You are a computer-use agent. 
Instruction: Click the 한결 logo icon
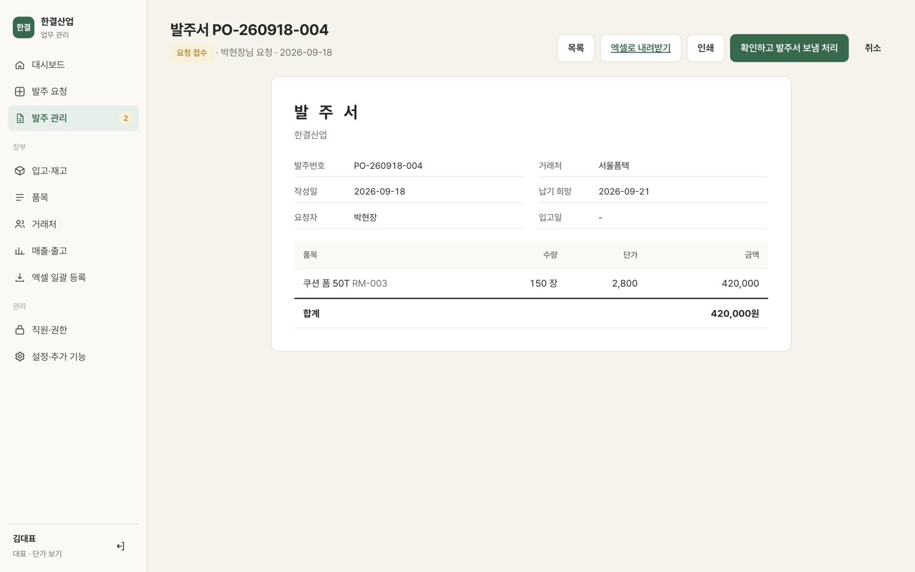[23, 27]
